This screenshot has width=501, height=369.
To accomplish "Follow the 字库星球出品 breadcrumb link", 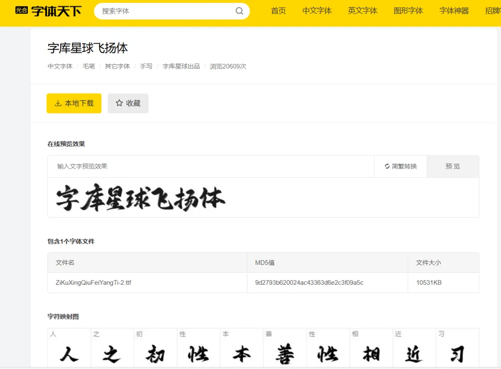I will coord(181,66).
